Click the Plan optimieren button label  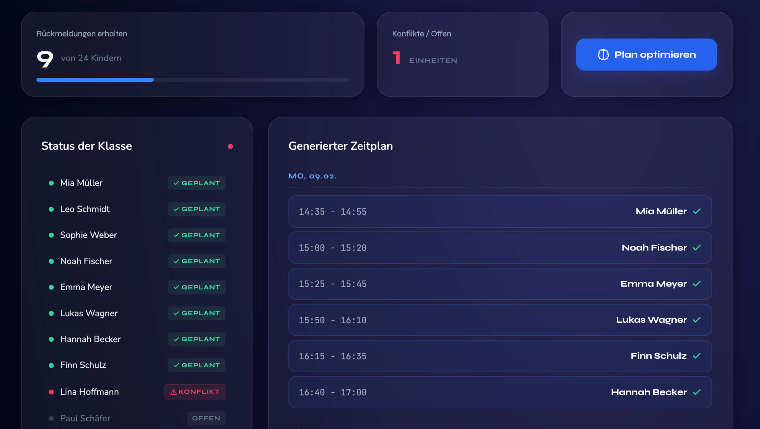[x=655, y=55]
